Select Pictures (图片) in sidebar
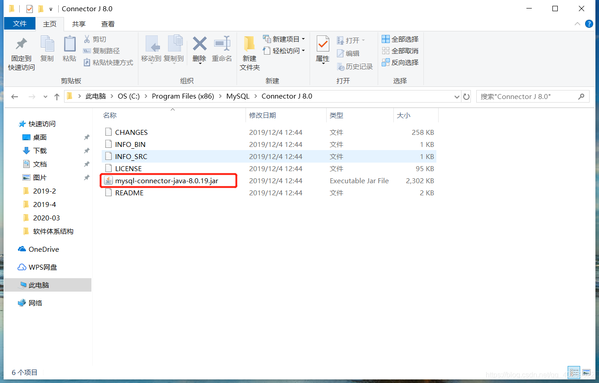 click(x=40, y=178)
